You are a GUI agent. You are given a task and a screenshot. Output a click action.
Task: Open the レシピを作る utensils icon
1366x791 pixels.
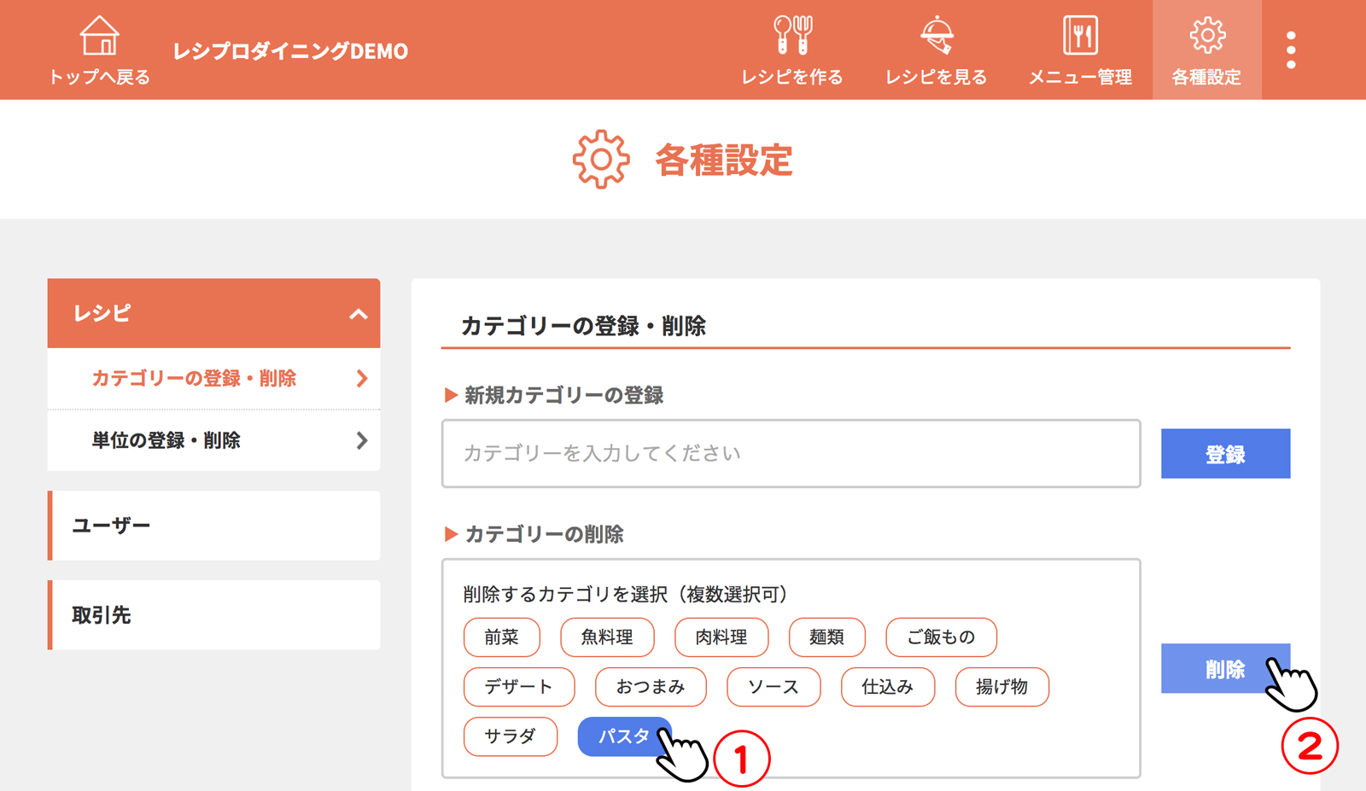coord(792,36)
